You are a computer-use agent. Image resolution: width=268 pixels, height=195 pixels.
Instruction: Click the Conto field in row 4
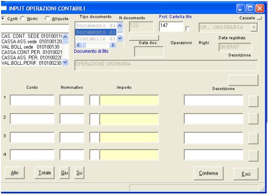[32, 155]
